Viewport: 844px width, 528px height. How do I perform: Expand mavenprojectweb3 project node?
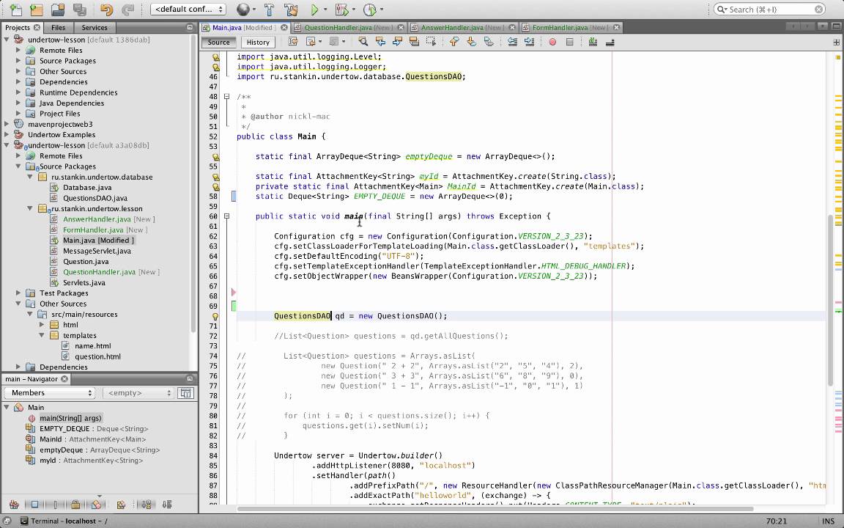pos(7,124)
